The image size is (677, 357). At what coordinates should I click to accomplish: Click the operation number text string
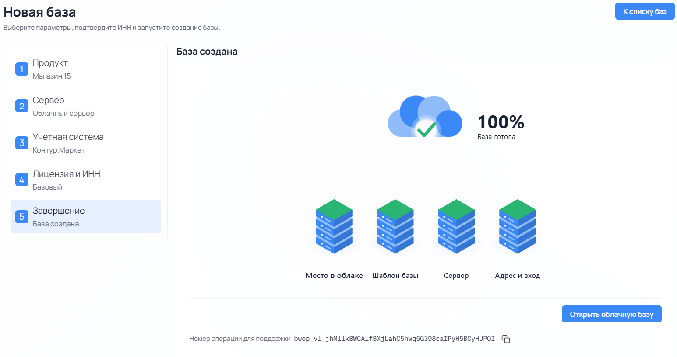click(394, 339)
